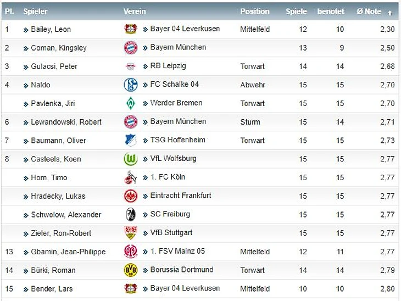Screen dimensions: 401x301
Task: Open the VfB Stuttgart team link
Action: click(171, 232)
